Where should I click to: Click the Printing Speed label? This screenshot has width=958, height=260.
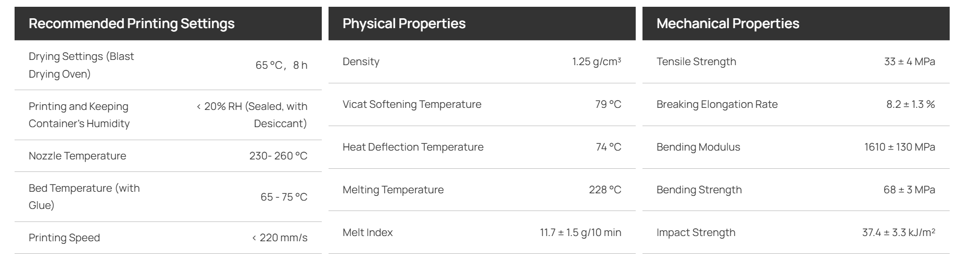[64, 238]
